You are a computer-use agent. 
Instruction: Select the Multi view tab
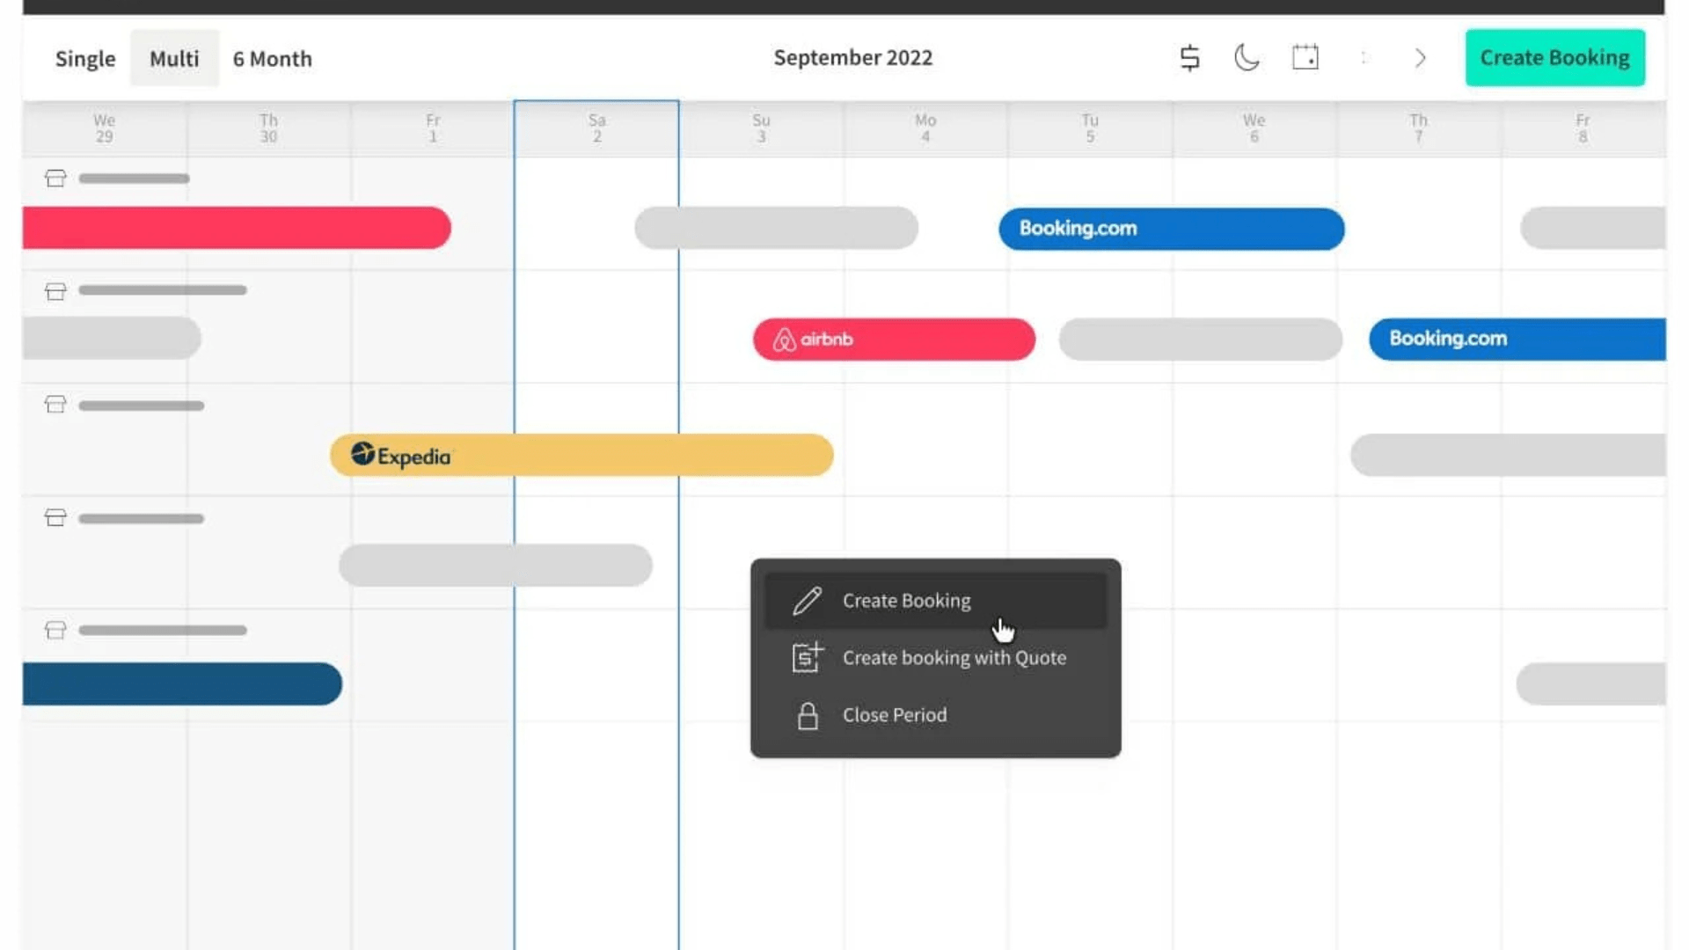[174, 59]
